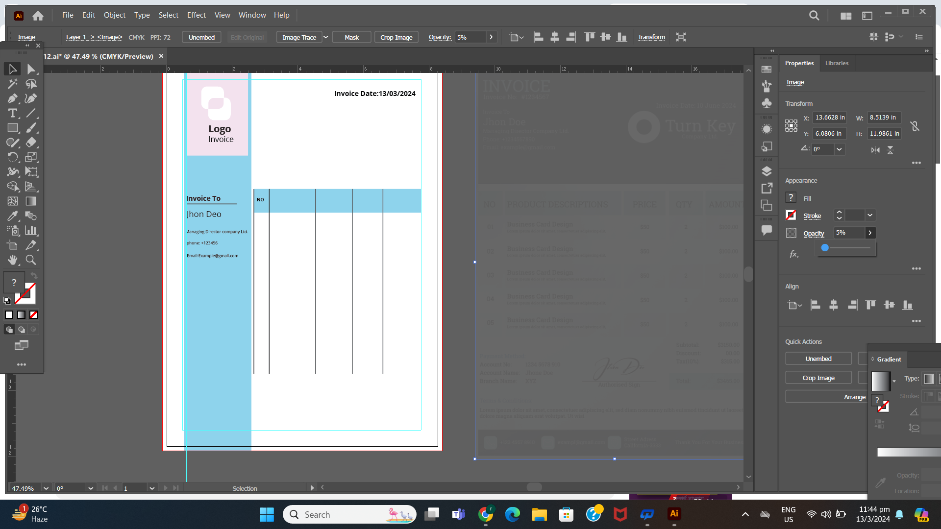
Task: Expand Image Trace preset dropdown arrow
Action: point(325,37)
